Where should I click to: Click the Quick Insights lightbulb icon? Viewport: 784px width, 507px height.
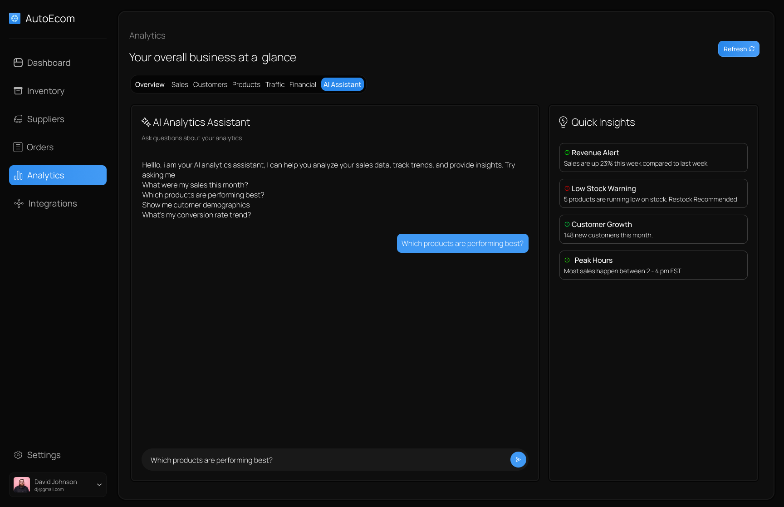(563, 122)
